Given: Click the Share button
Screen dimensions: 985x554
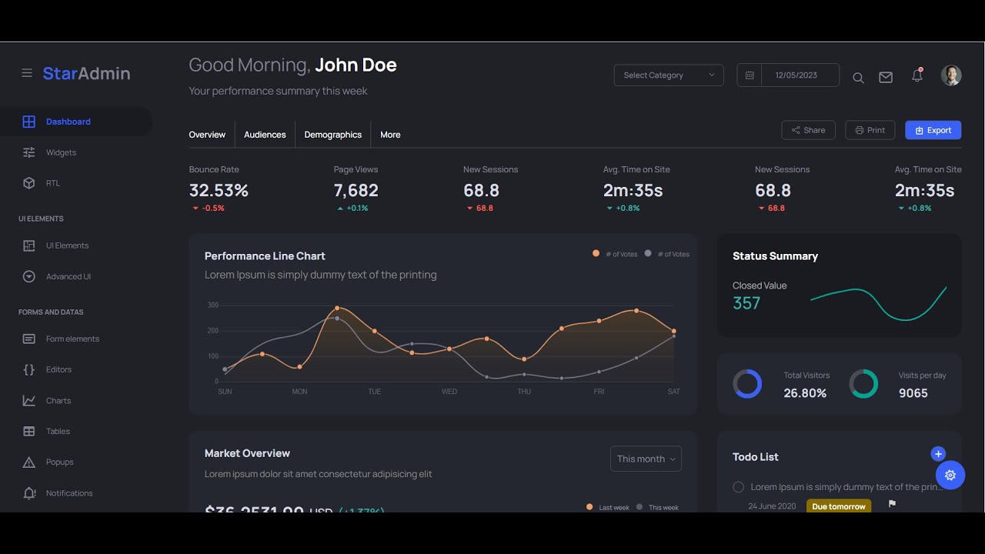Looking at the screenshot, I should pos(808,130).
